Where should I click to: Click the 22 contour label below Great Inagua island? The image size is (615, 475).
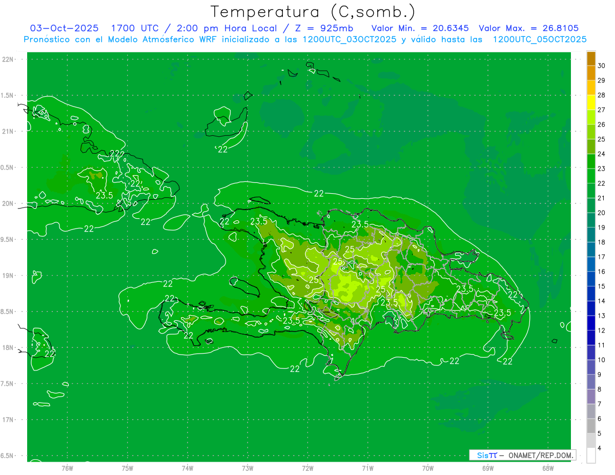[x=222, y=150]
